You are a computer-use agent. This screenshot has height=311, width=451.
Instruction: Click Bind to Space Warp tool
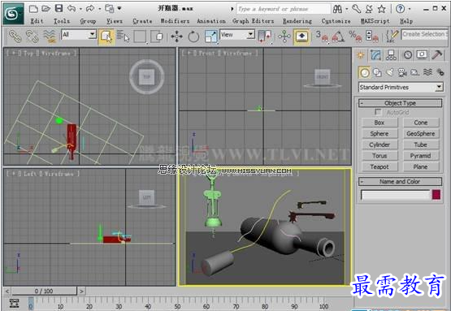click(50, 37)
